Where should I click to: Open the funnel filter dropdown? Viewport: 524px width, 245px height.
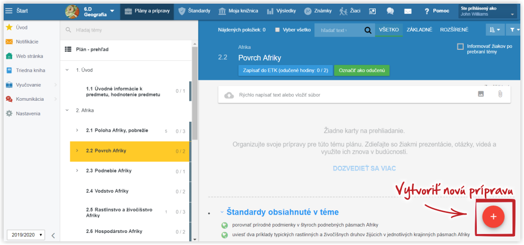point(515,30)
